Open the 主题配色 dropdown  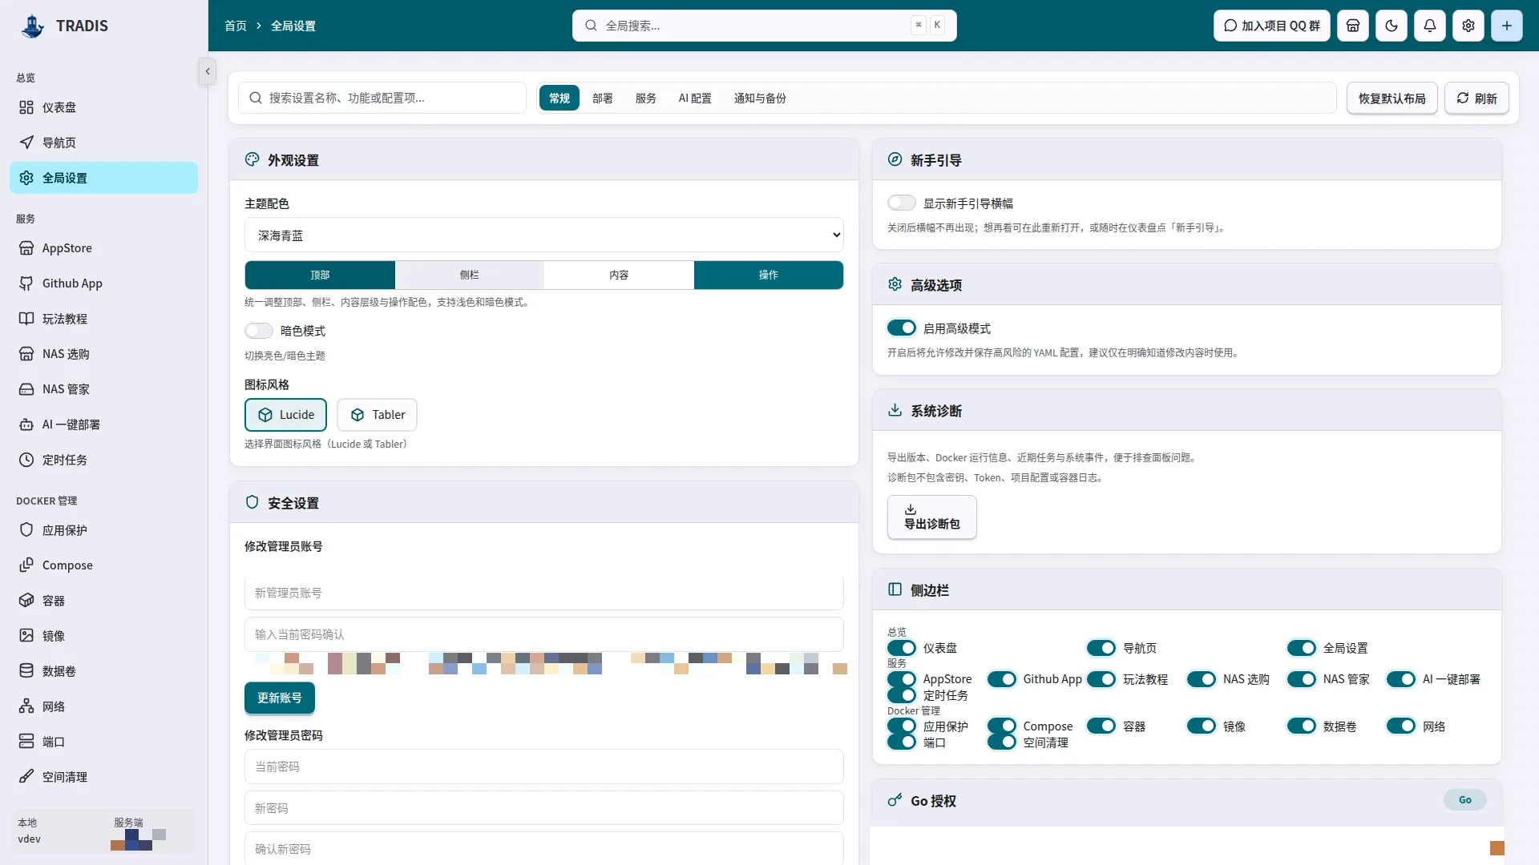pos(544,235)
